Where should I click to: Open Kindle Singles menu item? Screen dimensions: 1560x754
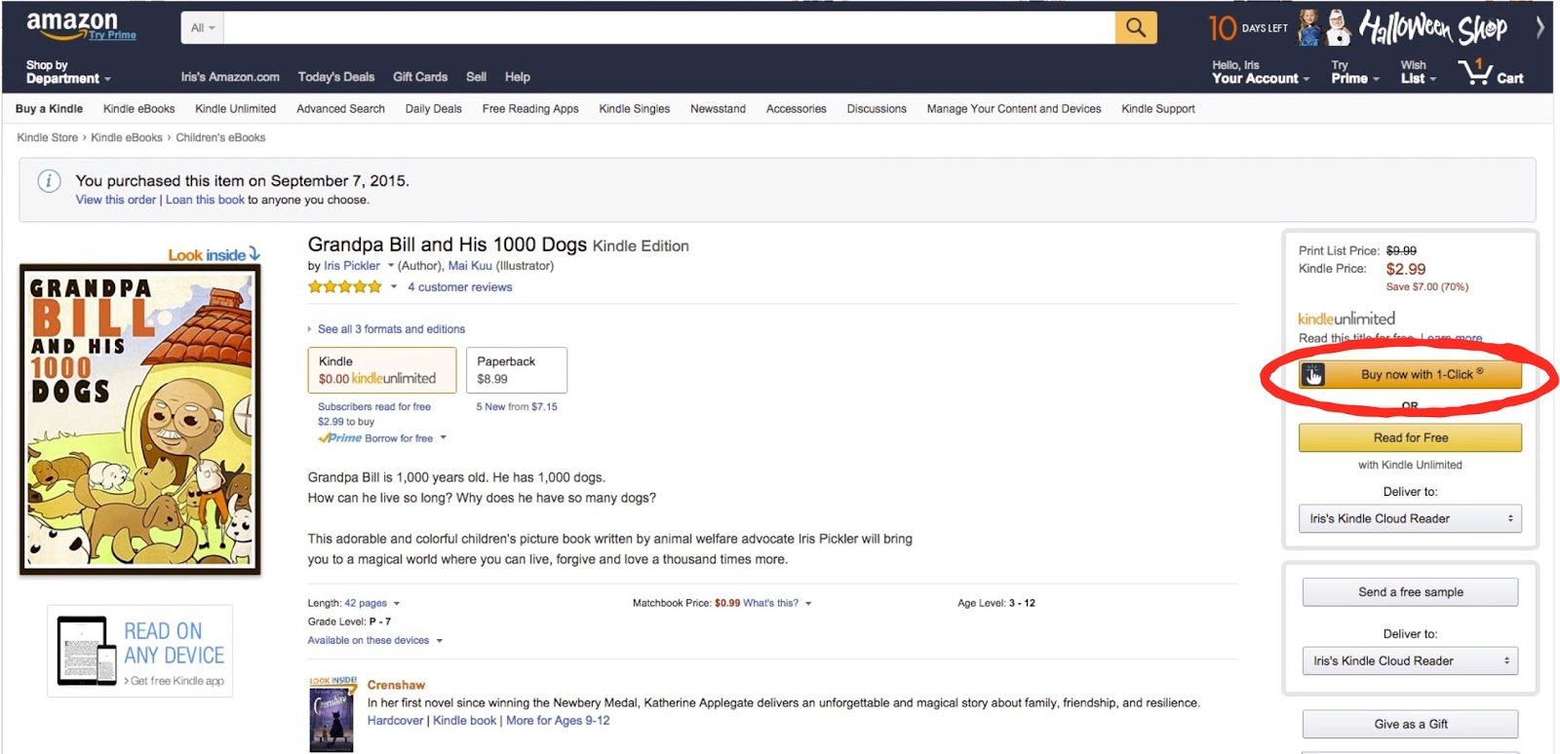click(634, 109)
